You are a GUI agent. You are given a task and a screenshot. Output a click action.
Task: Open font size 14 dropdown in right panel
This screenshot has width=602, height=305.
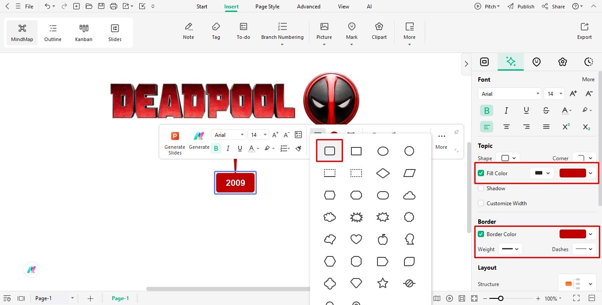click(554, 94)
